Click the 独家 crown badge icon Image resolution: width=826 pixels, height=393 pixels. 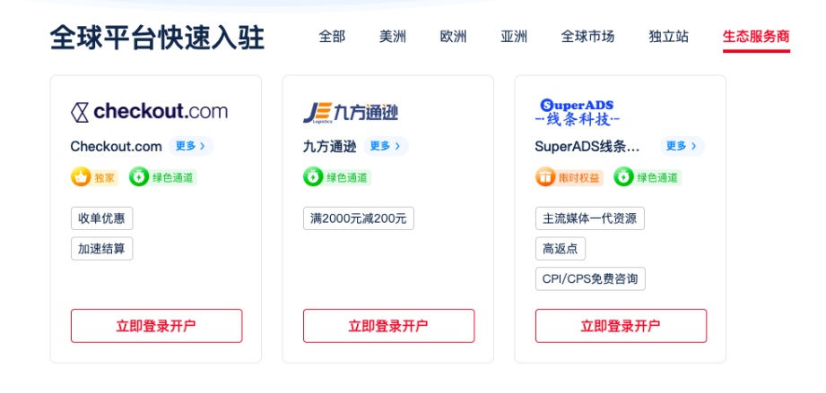coord(81,177)
